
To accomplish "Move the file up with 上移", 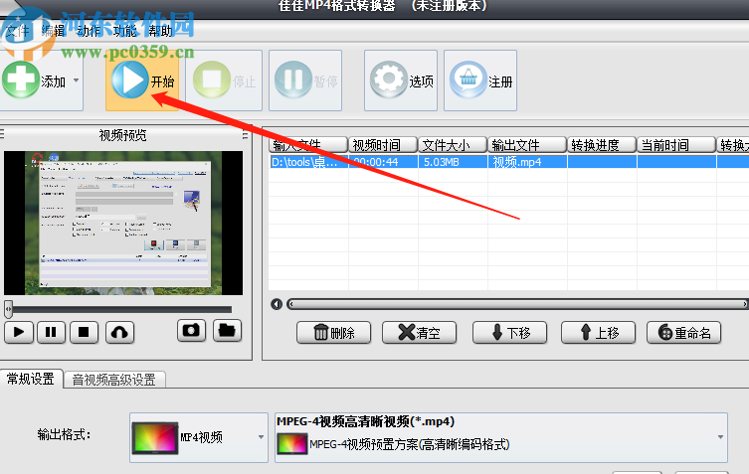I will [x=598, y=332].
